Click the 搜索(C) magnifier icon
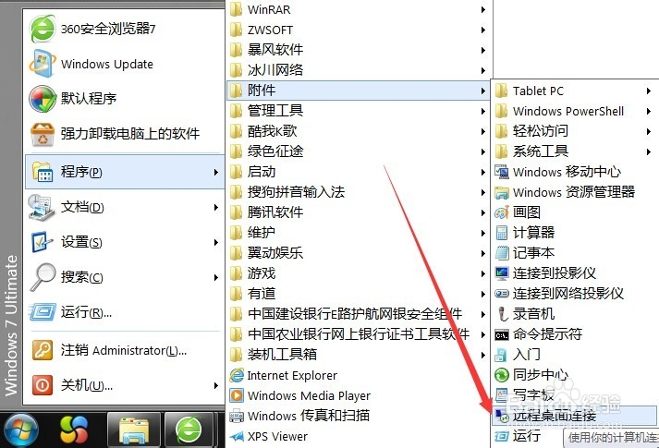Screen dimensions: 659x448 click(43, 277)
